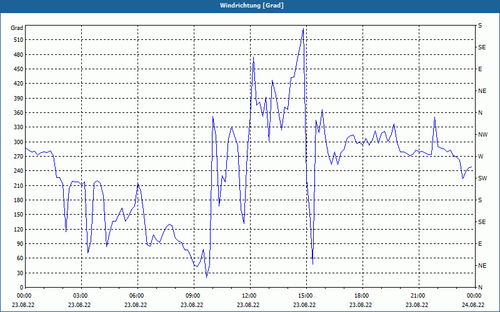Click the 420 degree axis label
Image resolution: width=500 pixels, height=312 pixels.
(x=19, y=84)
